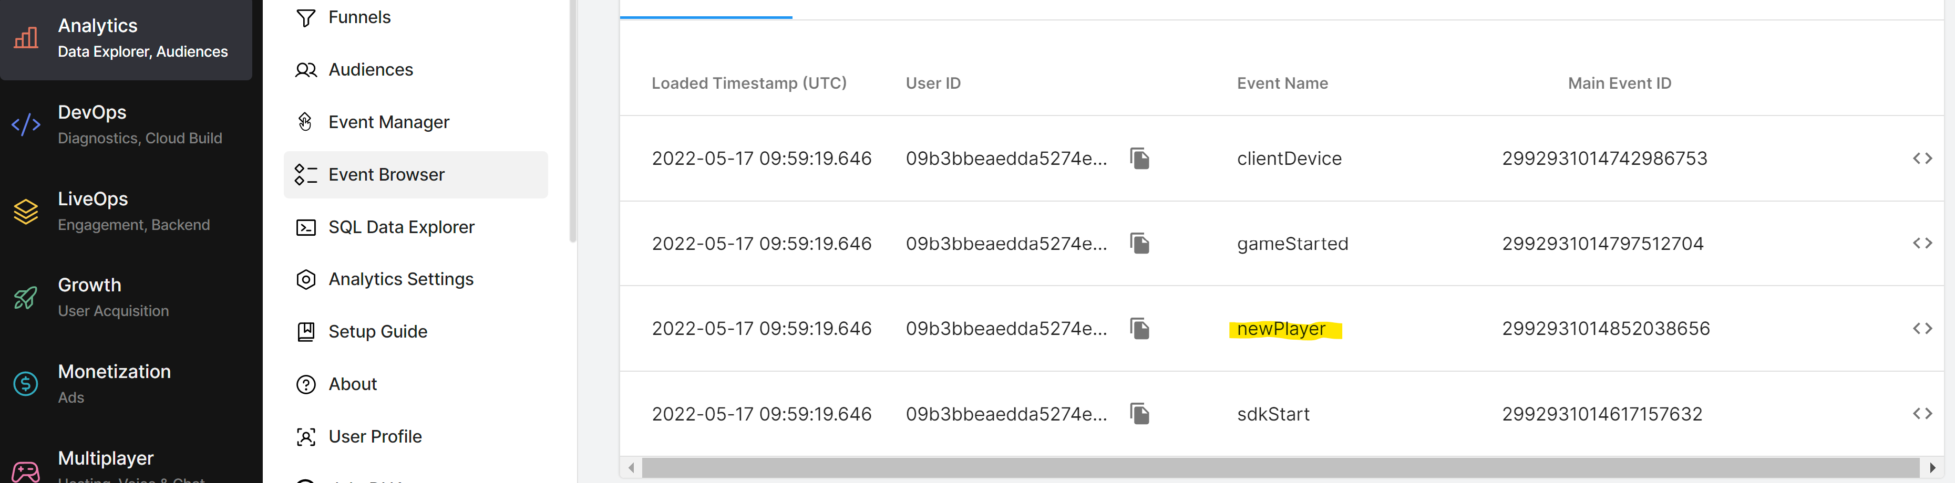Viewport: 1955px width, 483px height.
Task: Click event ID 2992931014617157632
Action: (1601, 414)
